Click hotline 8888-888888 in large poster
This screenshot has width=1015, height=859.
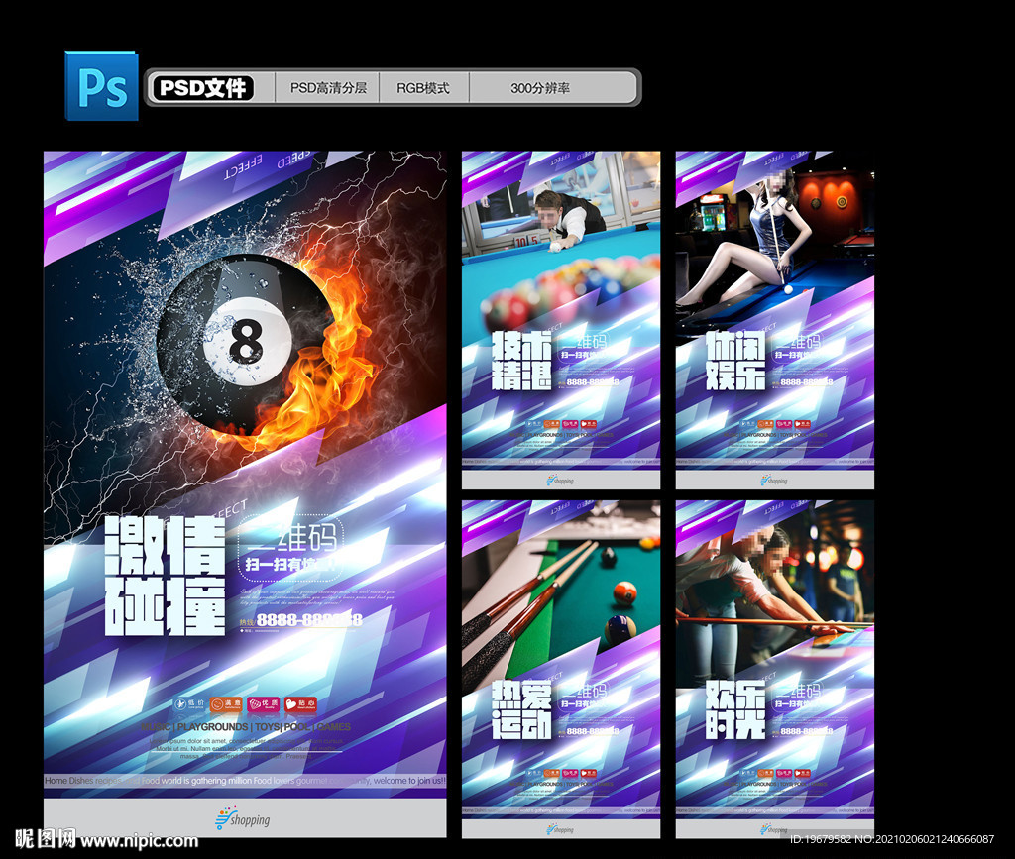click(x=309, y=619)
